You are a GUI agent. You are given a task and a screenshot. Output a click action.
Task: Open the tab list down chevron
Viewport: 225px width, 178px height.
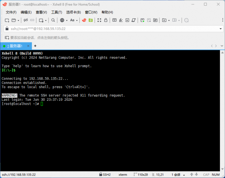point(222,46)
